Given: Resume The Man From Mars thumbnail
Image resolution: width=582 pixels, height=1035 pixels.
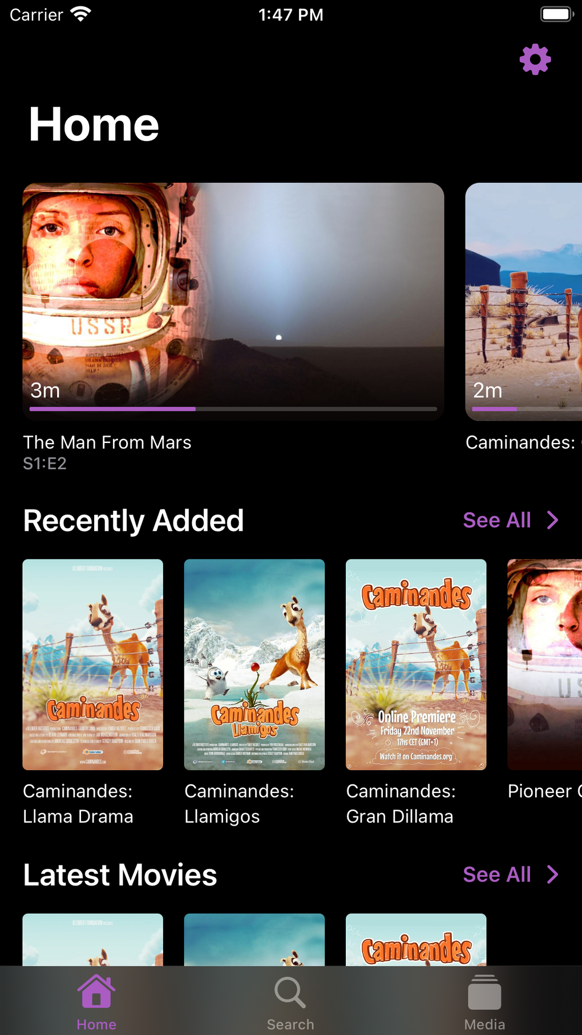Looking at the screenshot, I should click(233, 301).
